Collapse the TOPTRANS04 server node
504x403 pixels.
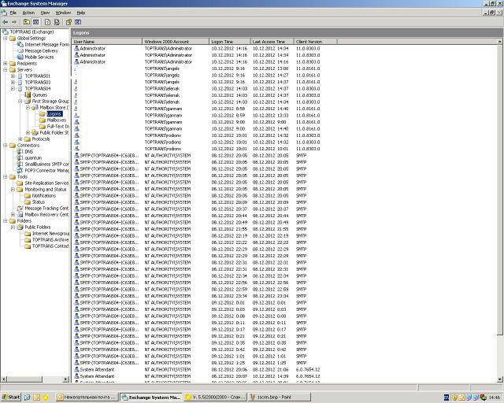(x=13, y=88)
